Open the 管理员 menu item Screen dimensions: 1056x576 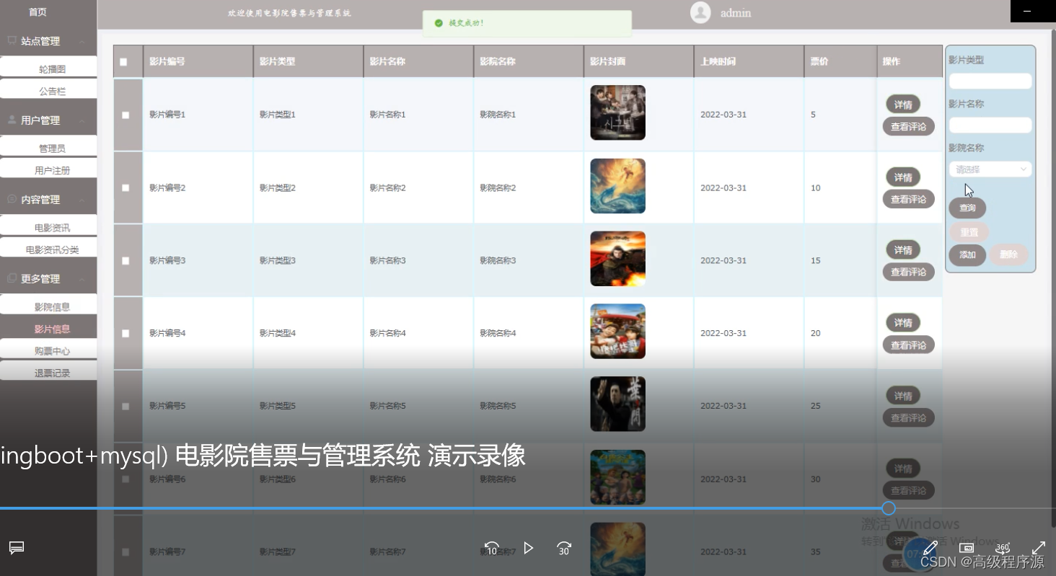[x=49, y=147]
